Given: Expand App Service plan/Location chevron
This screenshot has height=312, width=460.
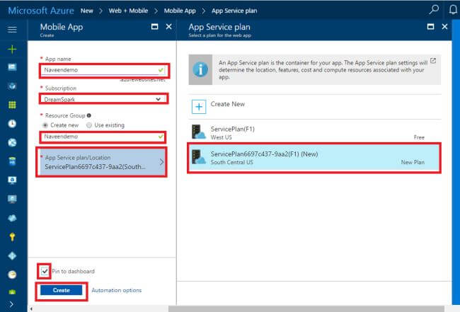Looking at the screenshot, I should pyautogui.click(x=161, y=162).
